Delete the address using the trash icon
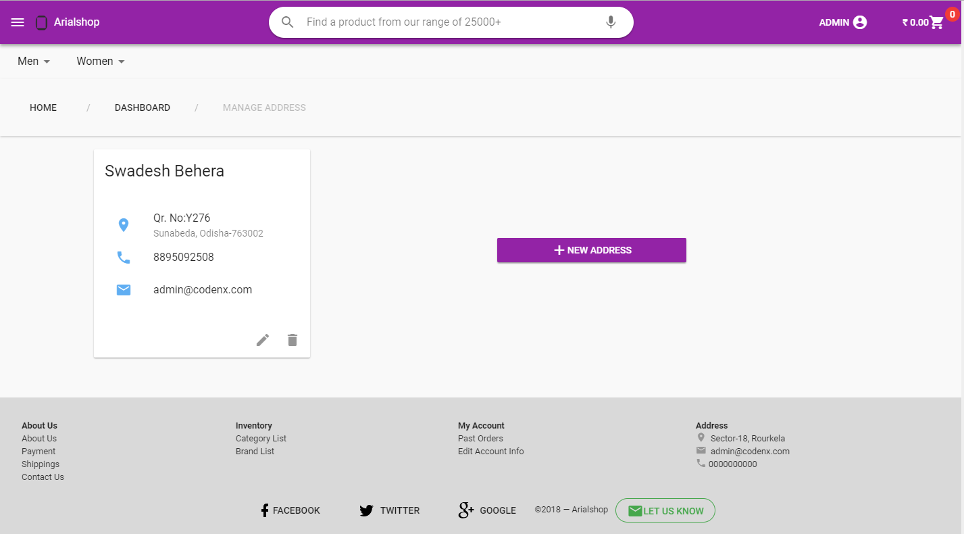Image resolution: width=964 pixels, height=534 pixels. [x=292, y=339]
